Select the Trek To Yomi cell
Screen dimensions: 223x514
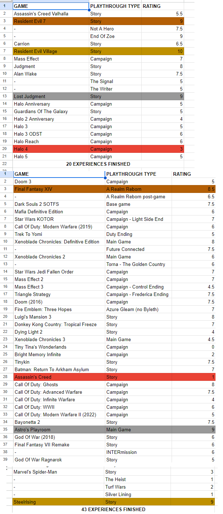click(x=59, y=234)
